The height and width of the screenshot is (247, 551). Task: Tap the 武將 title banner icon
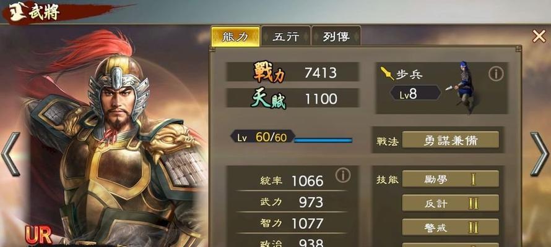[15, 12]
